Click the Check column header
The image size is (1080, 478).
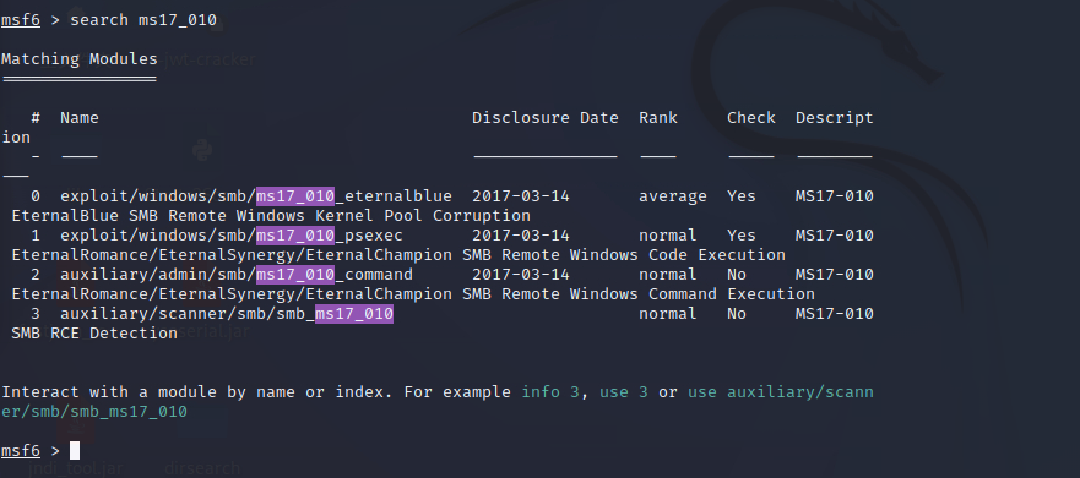751,118
